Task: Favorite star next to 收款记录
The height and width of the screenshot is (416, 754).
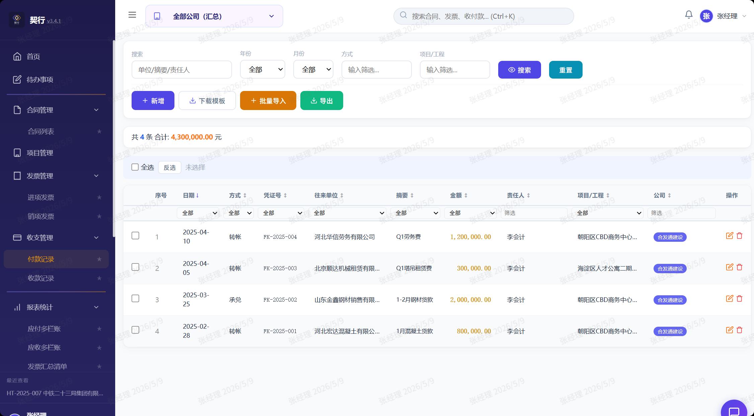Action: tap(99, 278)
